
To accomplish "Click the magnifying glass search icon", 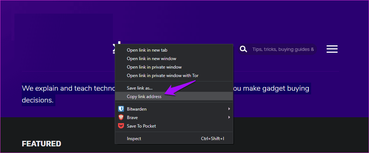I will point(243,49).
